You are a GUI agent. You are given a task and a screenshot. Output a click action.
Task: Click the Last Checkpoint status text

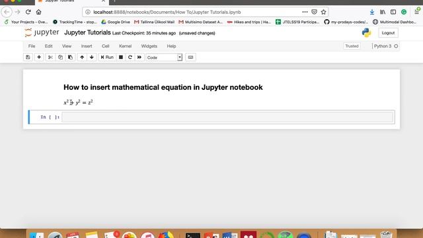pos(144,33)
